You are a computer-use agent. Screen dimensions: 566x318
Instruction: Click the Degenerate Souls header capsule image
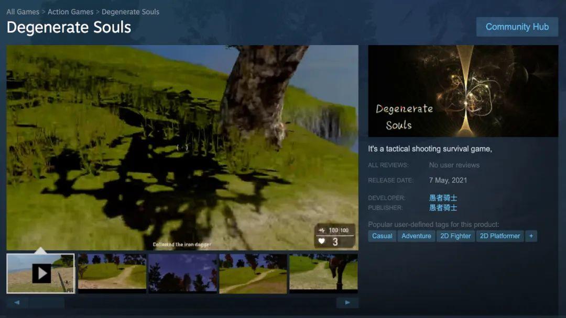(463, 91)
